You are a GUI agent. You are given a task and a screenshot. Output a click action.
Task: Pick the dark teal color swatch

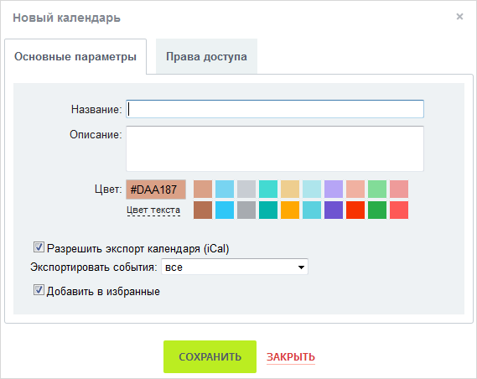pos(268,210)
